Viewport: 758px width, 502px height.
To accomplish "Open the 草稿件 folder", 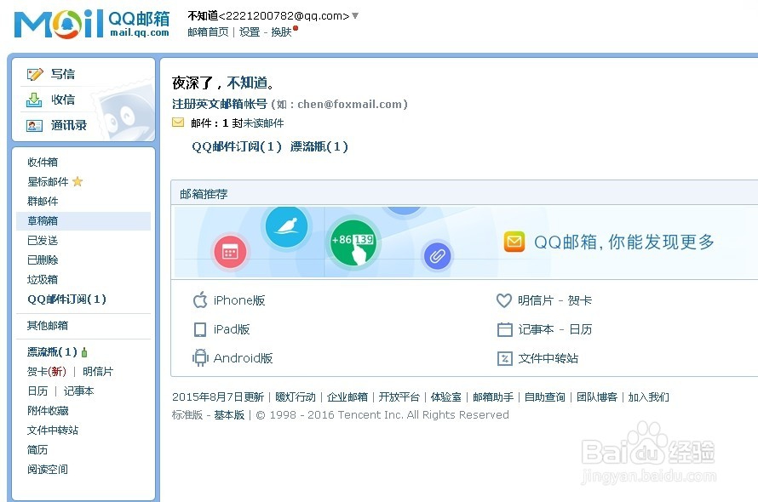I will (x=43, y=220).
